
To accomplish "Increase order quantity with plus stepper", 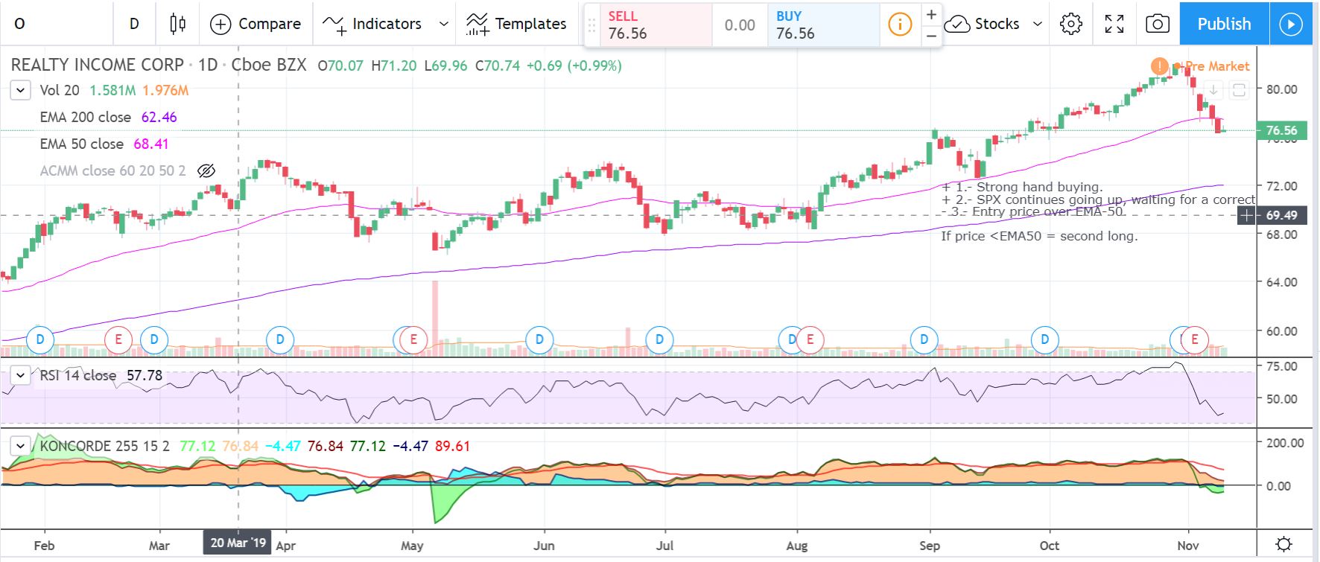I will [931, 15].
